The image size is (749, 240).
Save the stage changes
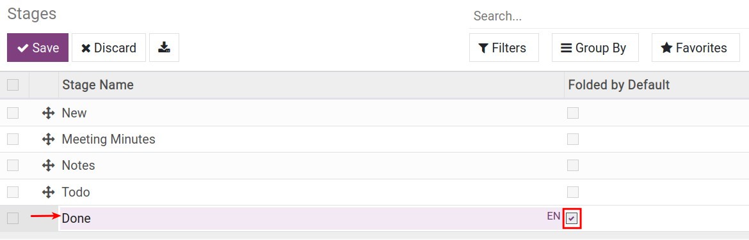click(38, 48)
